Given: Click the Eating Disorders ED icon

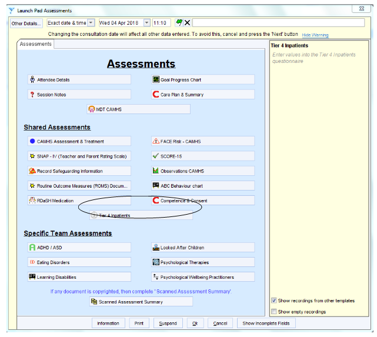Looking at the screenshot, I should pos(32,262).
